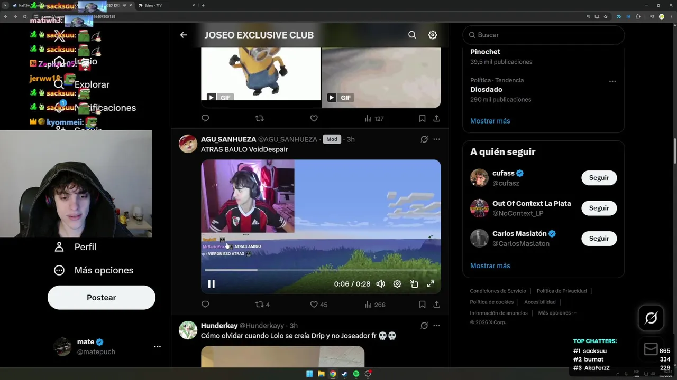Viewport: 677px width, 380px height.
Task: Enter fullscreen on the video
Action: click(431, 284)
